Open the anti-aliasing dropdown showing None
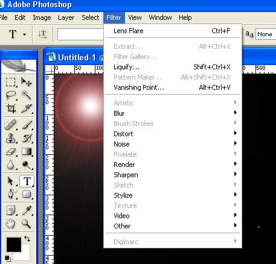This screenshot has width=276, height=264. tap(266, 34)
